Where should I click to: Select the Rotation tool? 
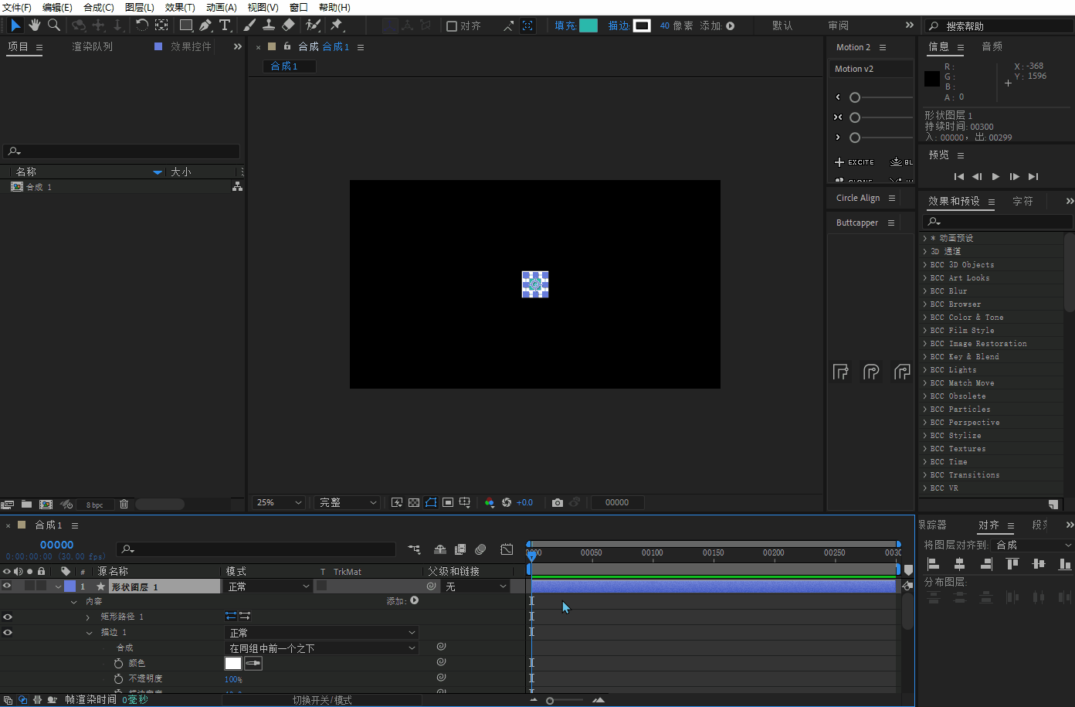click(142, 25)
